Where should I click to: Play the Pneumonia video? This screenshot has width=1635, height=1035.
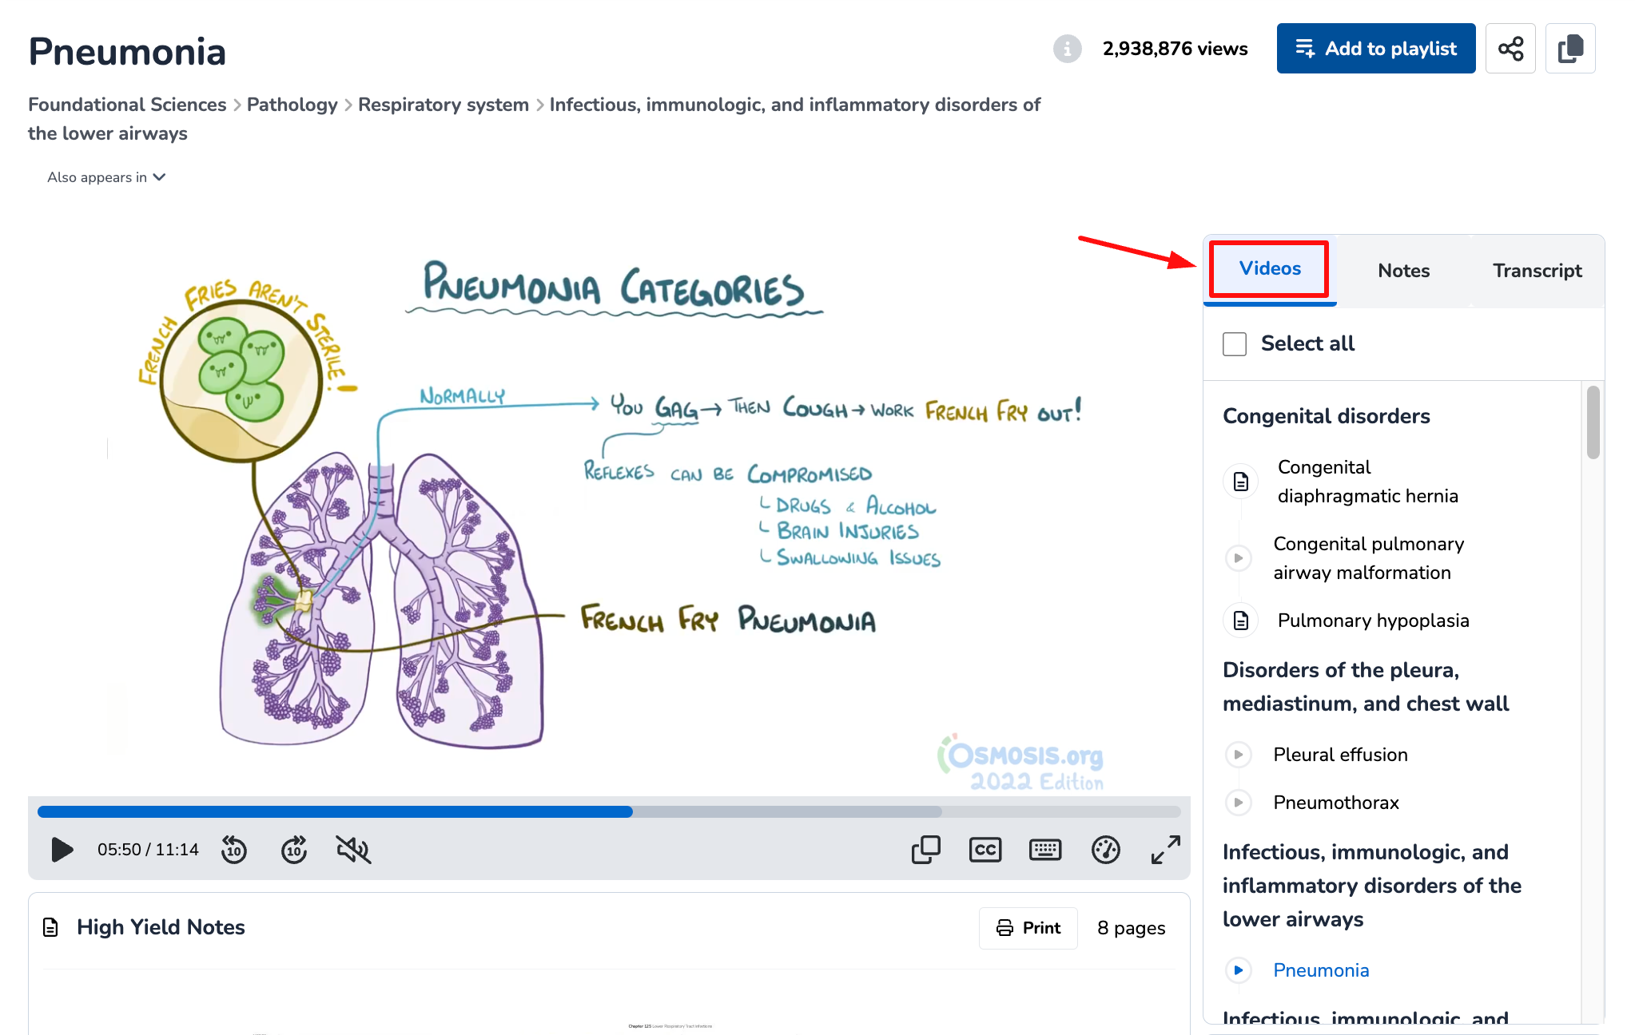[62, 850]
